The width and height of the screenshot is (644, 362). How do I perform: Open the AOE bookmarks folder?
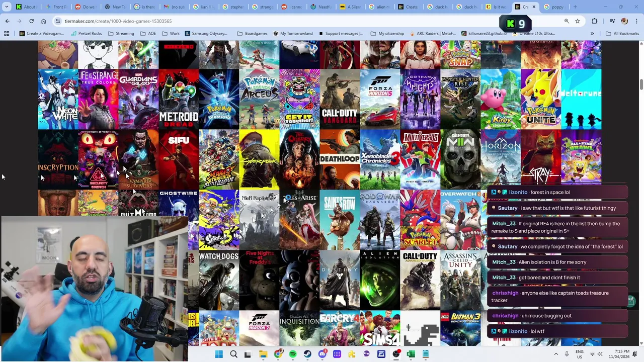pyautogui.click(x=148, y=34)
